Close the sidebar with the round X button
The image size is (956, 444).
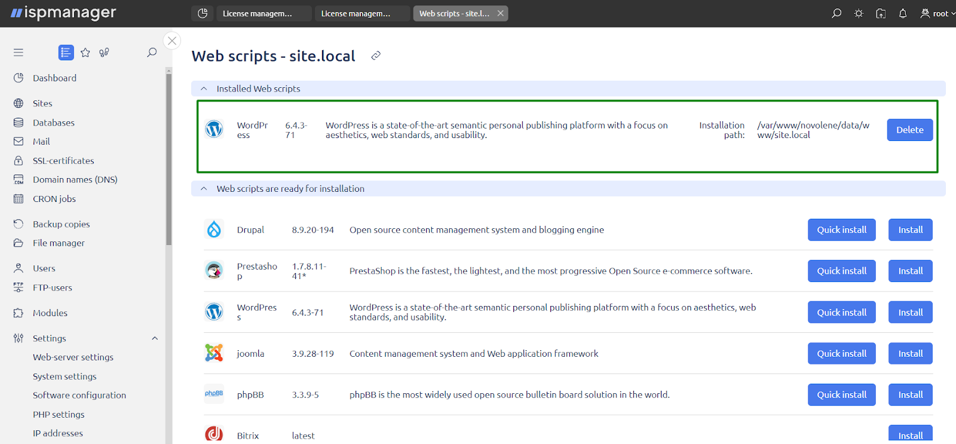pyautogui.click(x=172, y=41)
